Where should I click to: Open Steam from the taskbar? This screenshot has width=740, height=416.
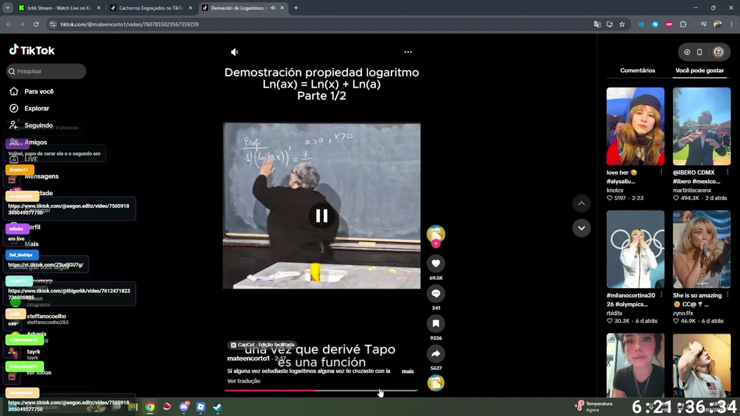coord(217,407)
